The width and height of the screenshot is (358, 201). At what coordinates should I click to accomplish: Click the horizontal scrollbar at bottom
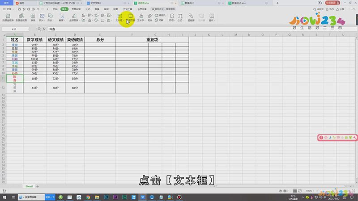pyautogui.click(x=281, y=186)
